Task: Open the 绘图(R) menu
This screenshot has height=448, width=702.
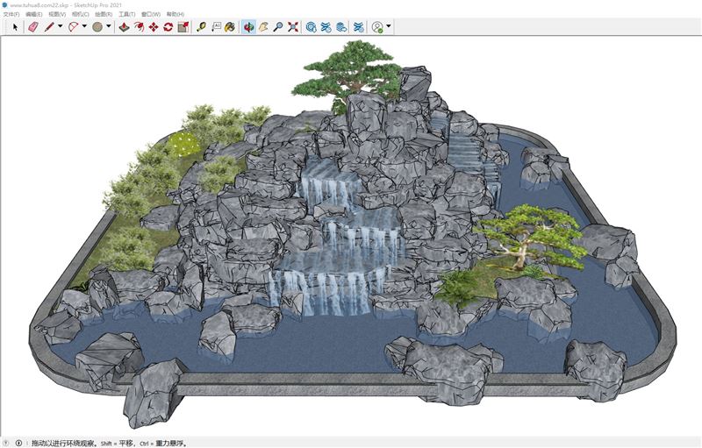Action: (104, 14)
